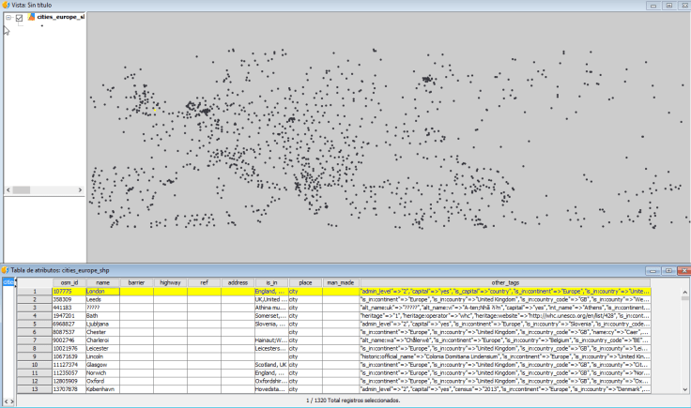Minimize the Vista view window
691x408 pixels.
(x=652, y=5)
